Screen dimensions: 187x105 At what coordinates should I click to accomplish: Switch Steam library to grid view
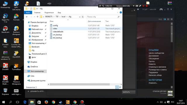tap(172, 19)
